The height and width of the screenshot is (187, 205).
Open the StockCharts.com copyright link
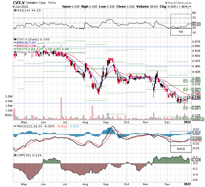178,3
